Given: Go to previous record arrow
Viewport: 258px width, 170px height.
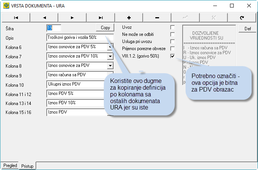Looking at the screenshot, I should tap(44, 18).
